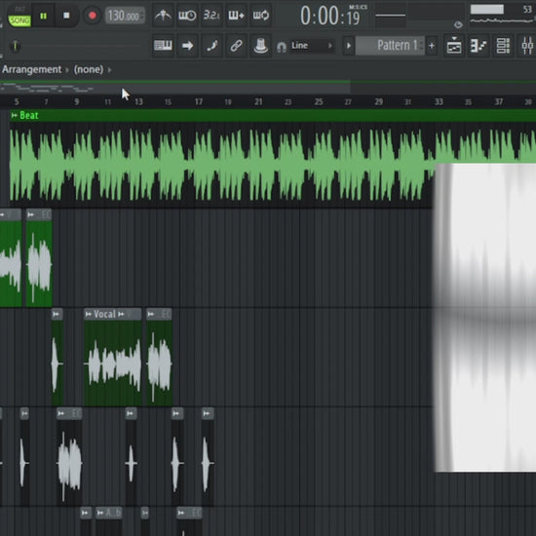Open the Playlist view
Viewport: 536px width, 536px height.
(454, 46)
